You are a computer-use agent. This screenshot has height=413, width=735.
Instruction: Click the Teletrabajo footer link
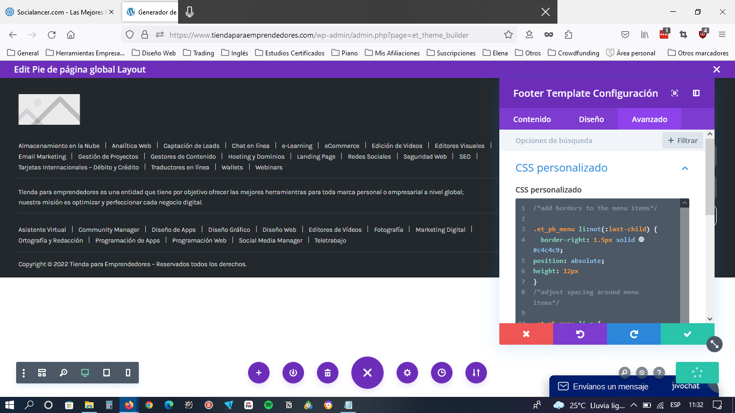(x=330, y=240)
